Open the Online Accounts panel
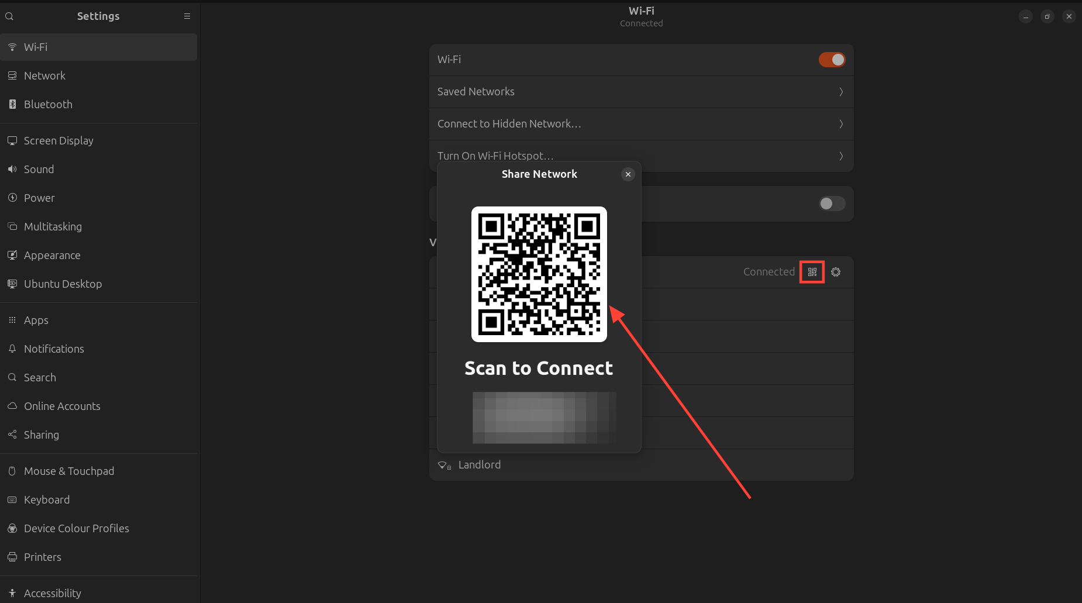Screen dimensions: 1082x603 [99, 406]
